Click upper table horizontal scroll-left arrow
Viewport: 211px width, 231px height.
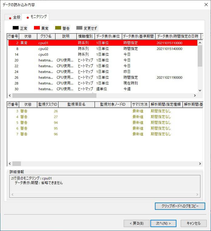point(10,95)
